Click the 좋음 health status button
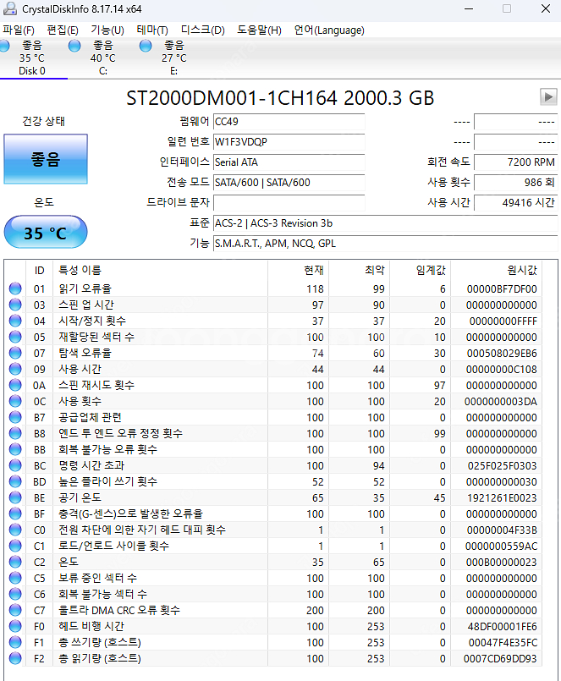 pyautogui.click(x=46, y=159)
